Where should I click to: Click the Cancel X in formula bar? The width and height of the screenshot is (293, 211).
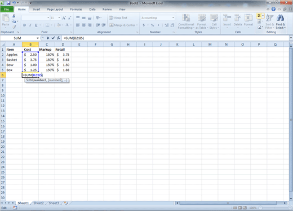[48, 38]
